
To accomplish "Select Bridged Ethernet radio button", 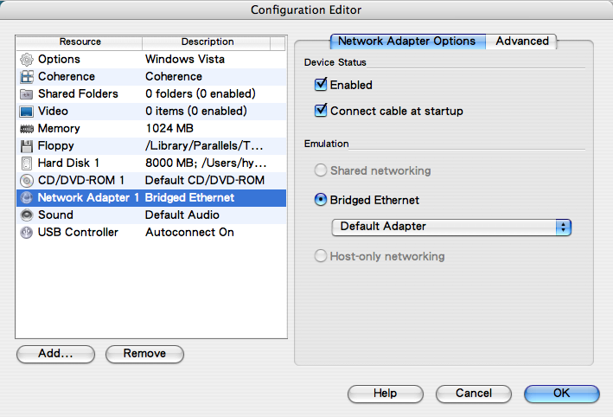I will (321, 200).
